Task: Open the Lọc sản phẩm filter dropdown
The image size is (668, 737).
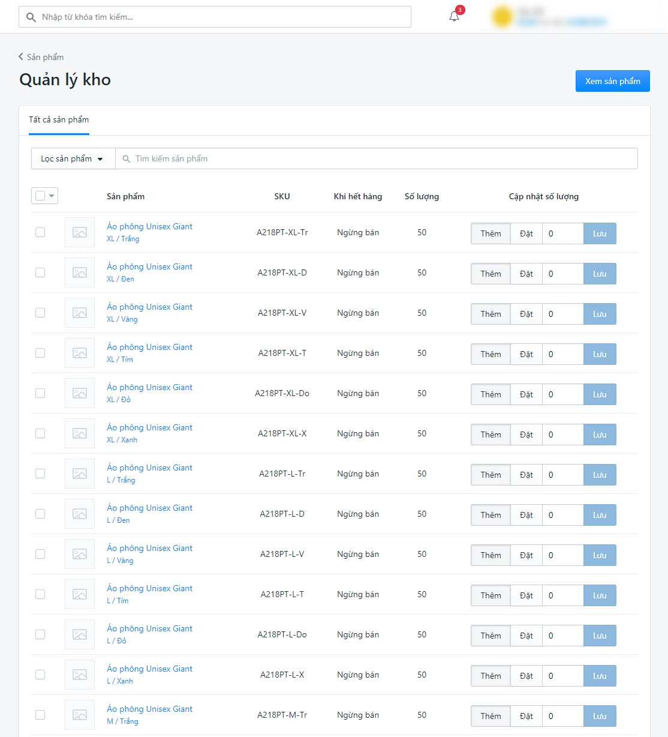Action: tap(73, 159)
